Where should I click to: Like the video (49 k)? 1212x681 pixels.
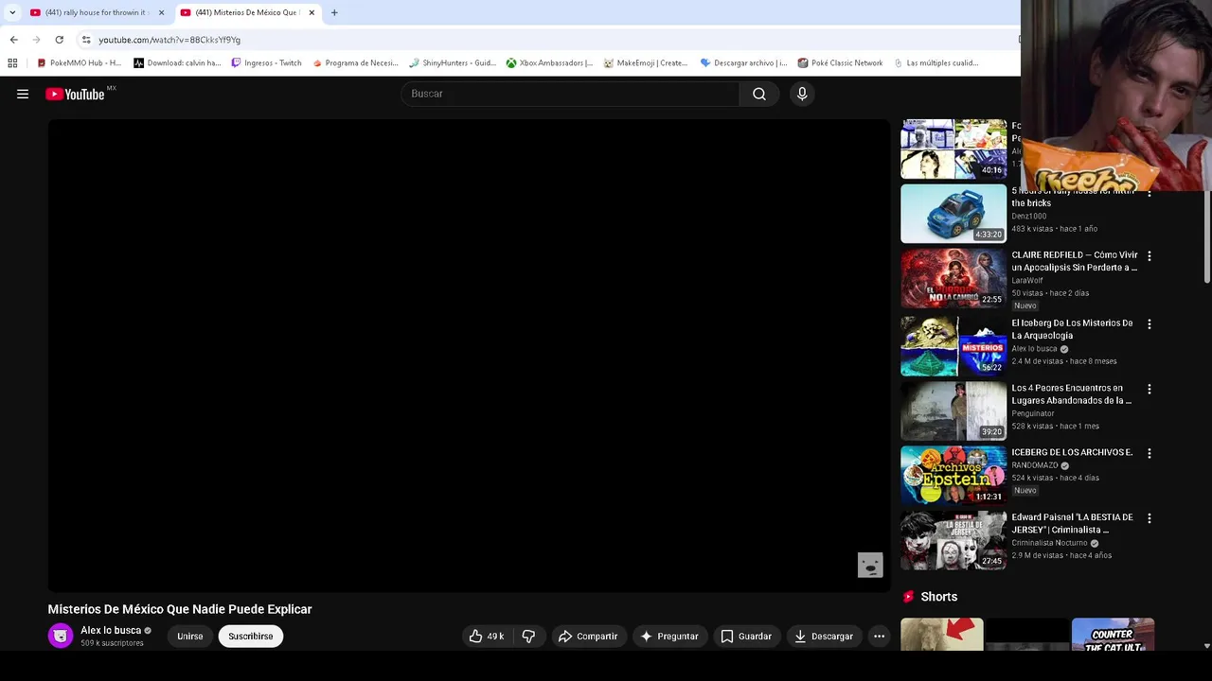click(x=487, y=637)
